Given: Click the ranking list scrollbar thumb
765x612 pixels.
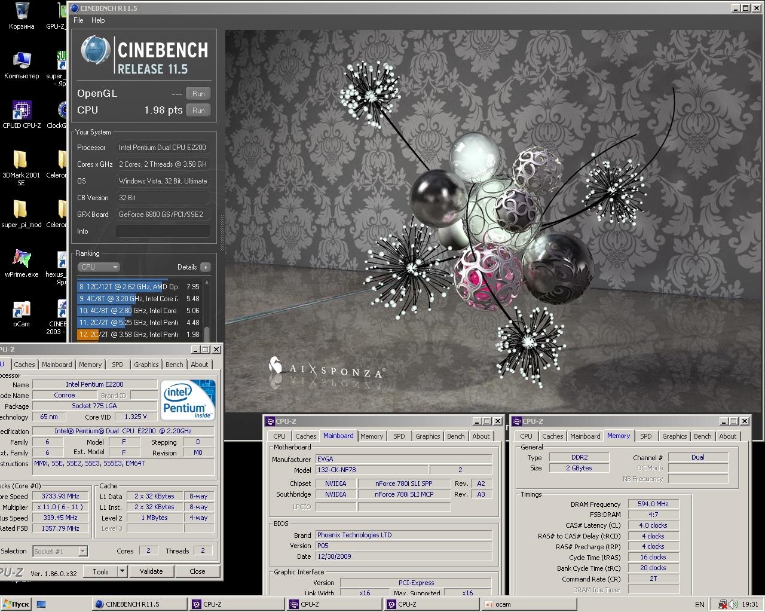Looking at the screenshot, I should click(x=207, y=334).
